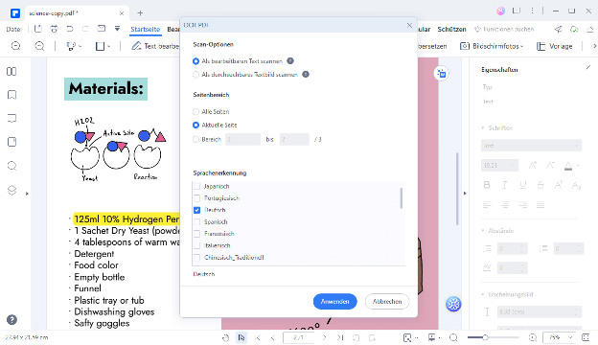Click the zoom slider in status bar
598x345 pixels.
pyautogui.click(x=493, y=337)
